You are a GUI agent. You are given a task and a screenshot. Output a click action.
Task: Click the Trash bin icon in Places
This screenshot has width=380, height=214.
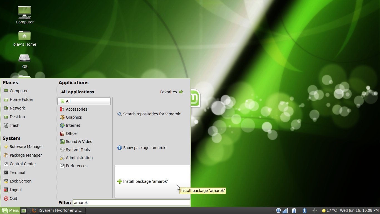point(6,125)
